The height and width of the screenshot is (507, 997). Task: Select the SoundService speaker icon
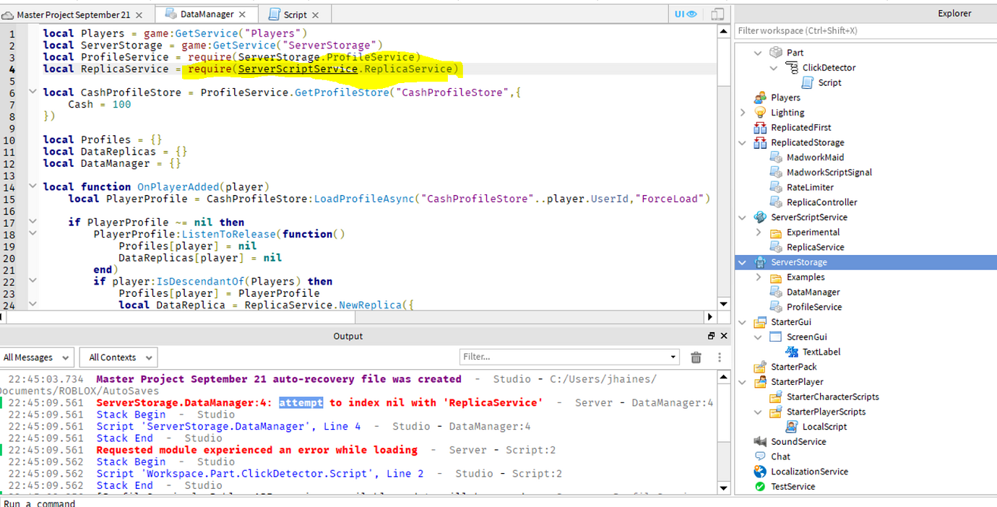click(x=759, y=441)
